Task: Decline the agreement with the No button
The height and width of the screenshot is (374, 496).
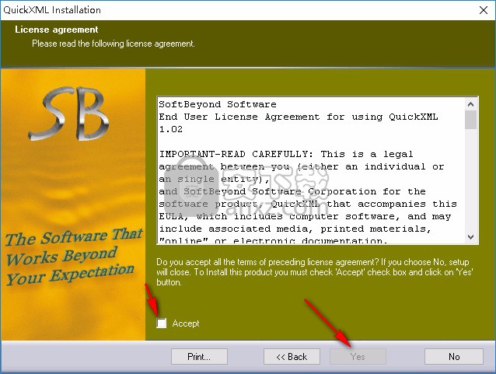Action: (454, 357)
